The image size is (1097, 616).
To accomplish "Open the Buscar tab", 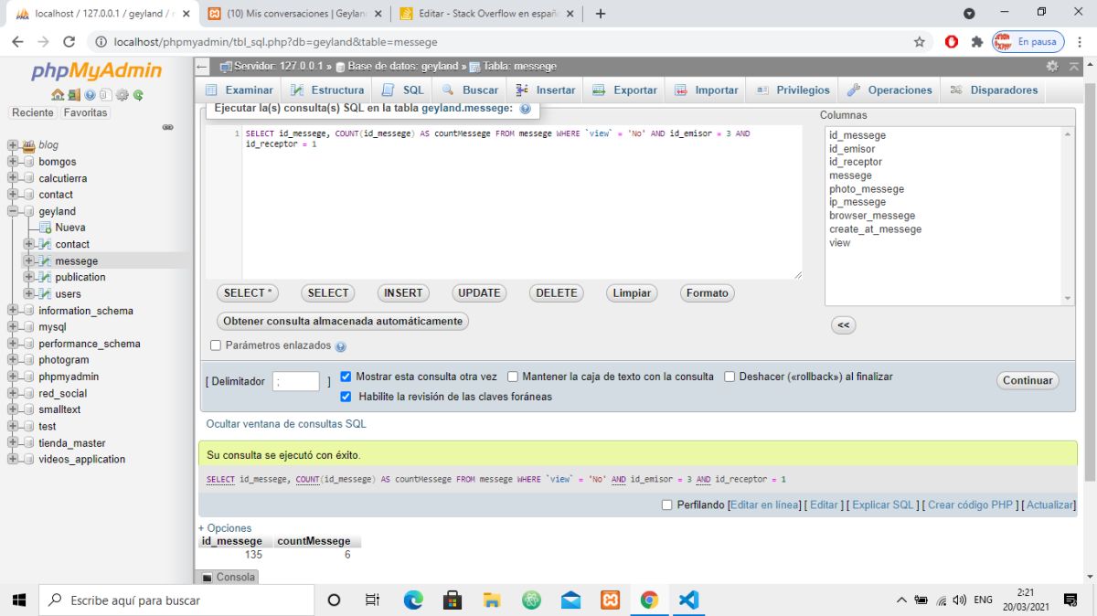I will click(470, 90).
